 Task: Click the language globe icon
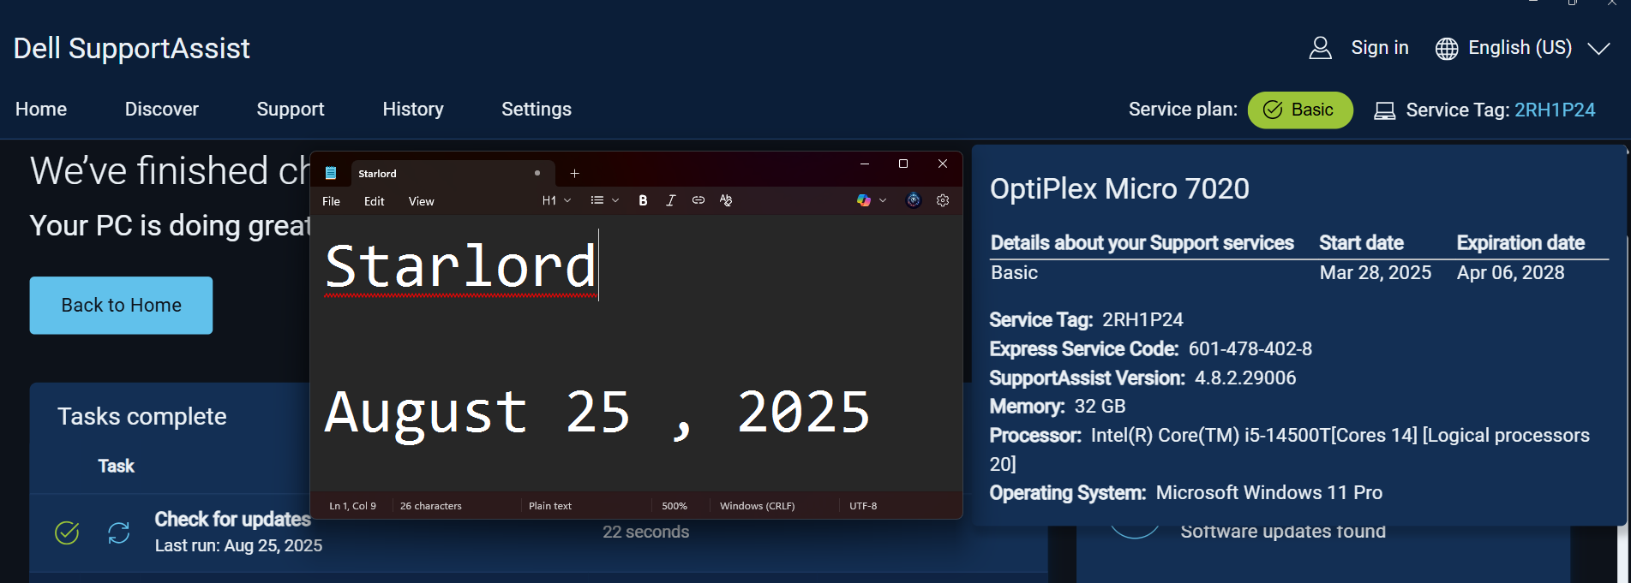(x=1447, y=49)
